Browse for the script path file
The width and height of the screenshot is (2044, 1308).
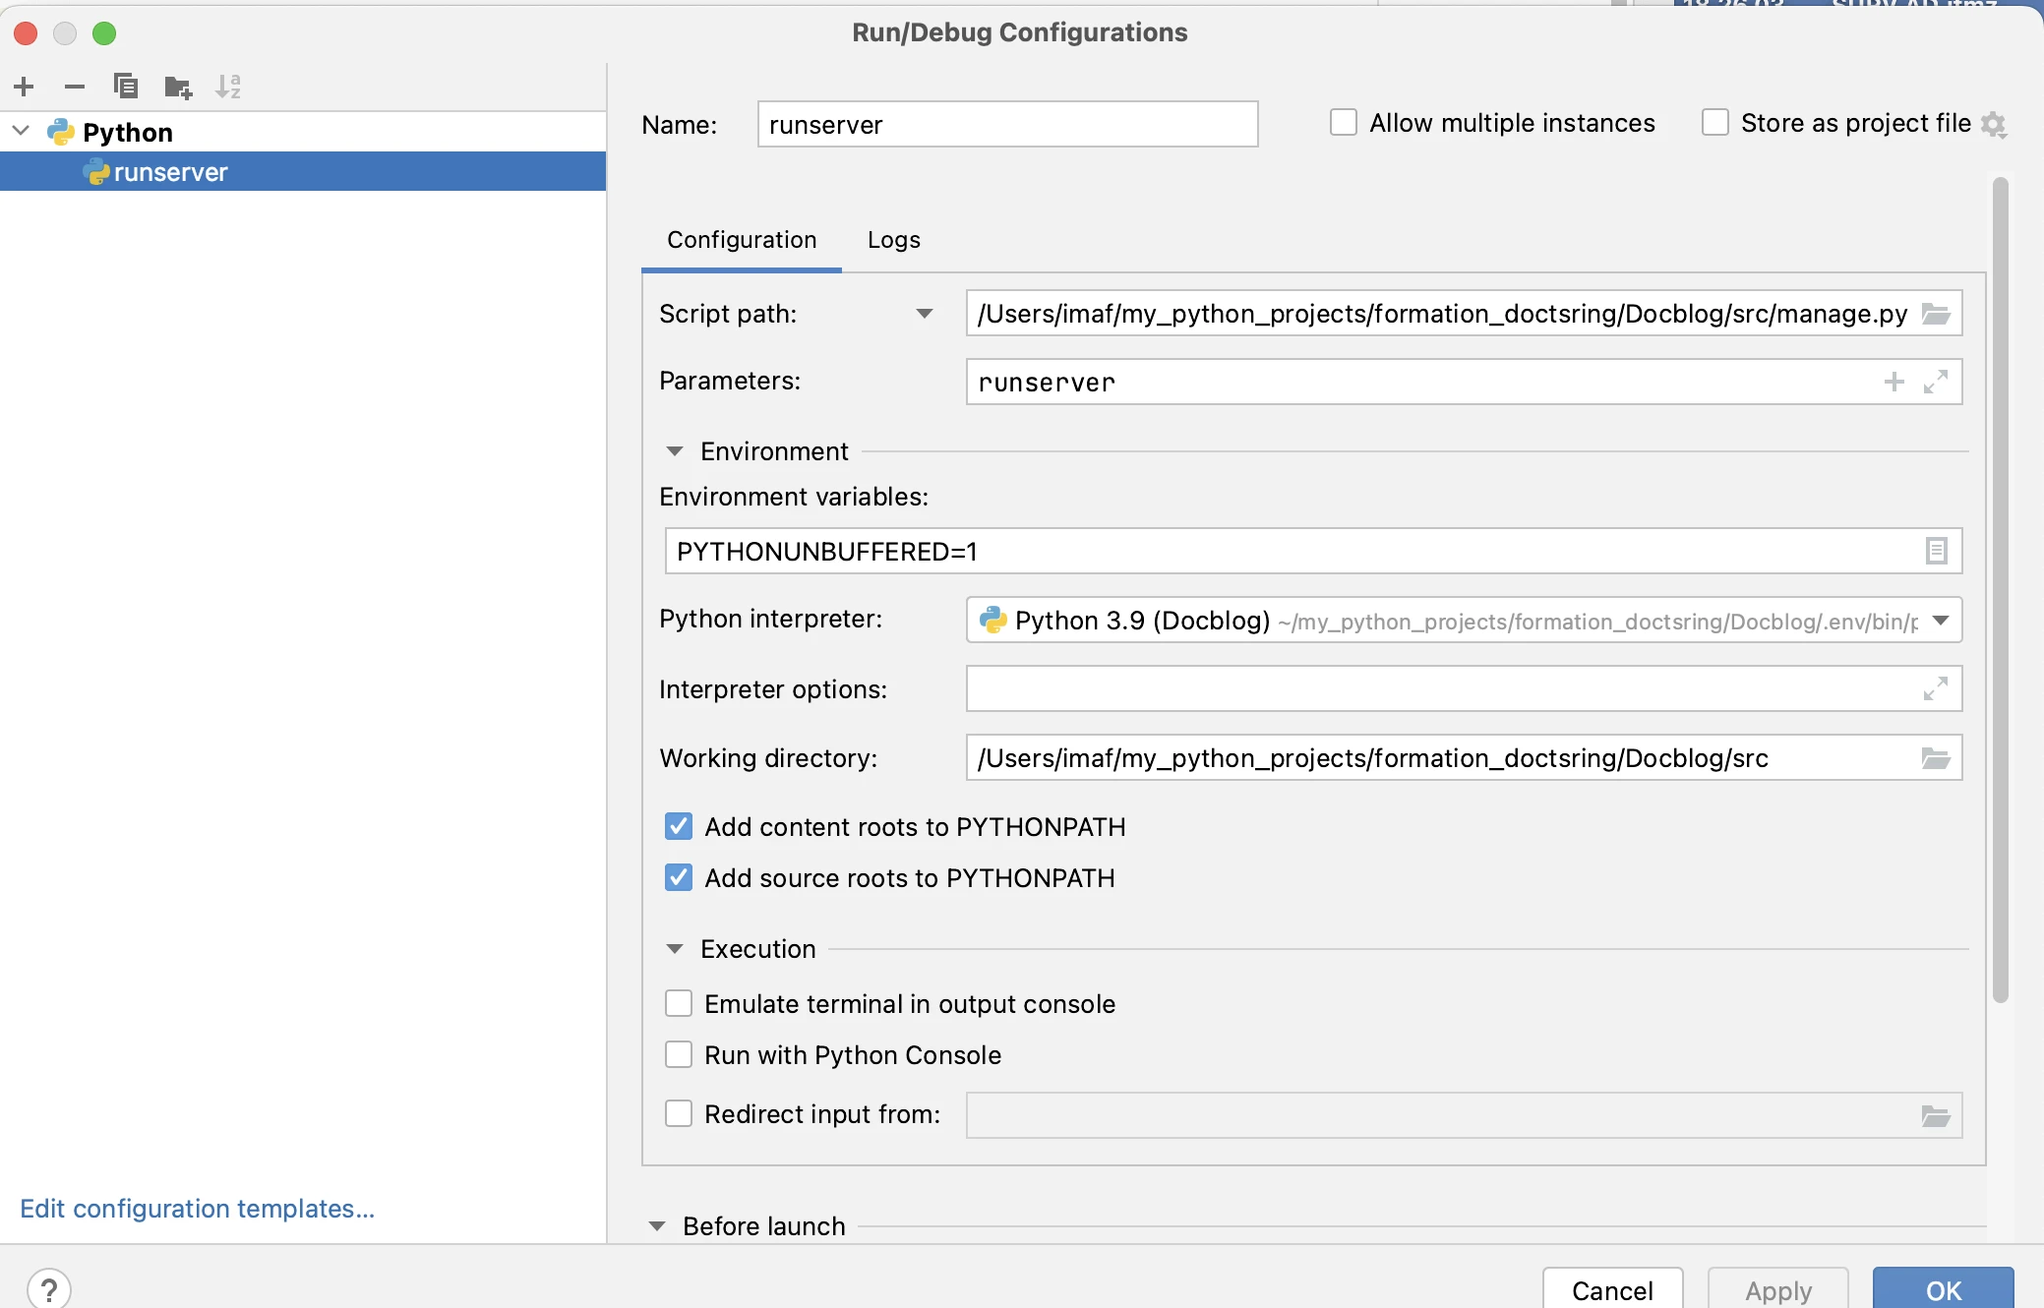[x=1936, y=314]
